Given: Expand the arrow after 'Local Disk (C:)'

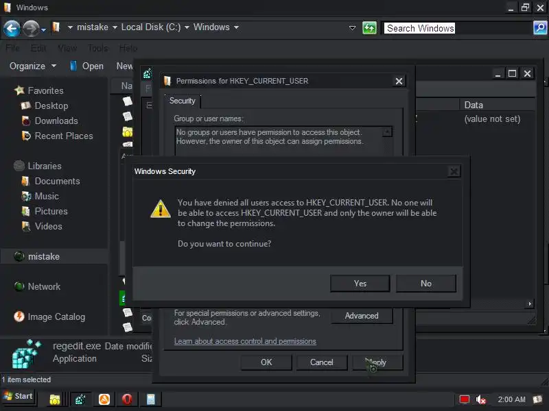Looking at the screenshot, I should click(187, 27).
